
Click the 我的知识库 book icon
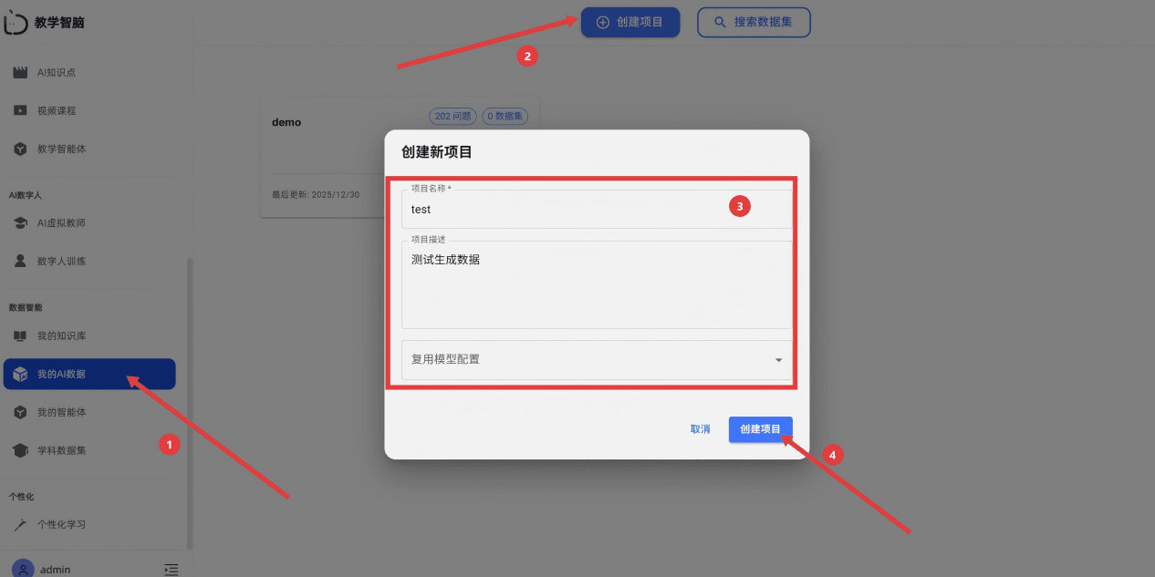point(20,336)
